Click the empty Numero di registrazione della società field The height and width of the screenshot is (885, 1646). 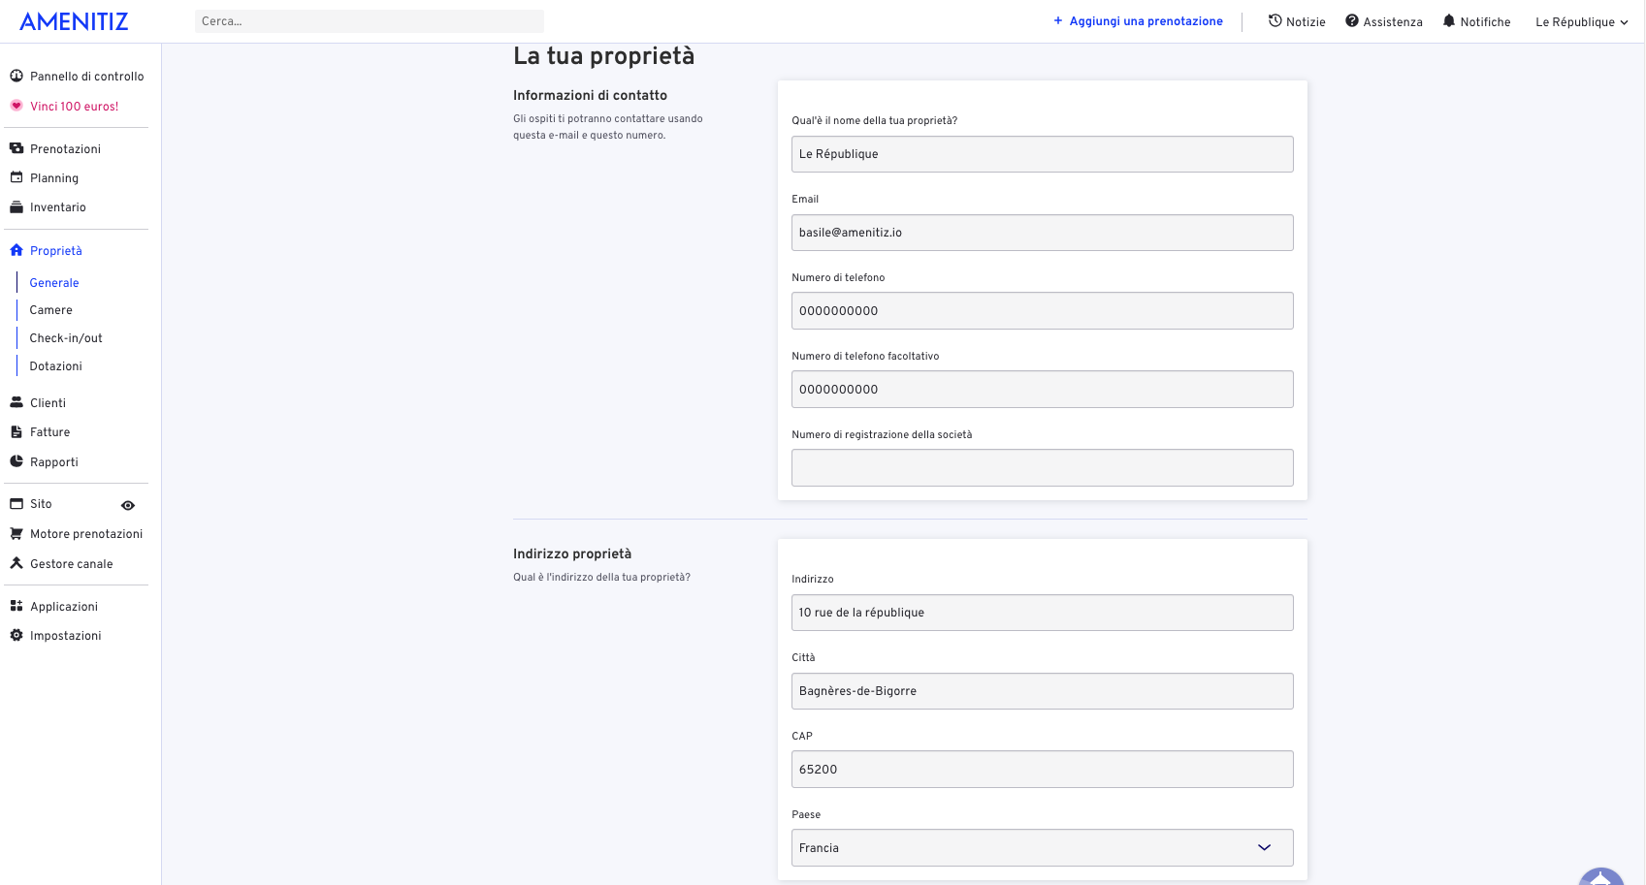[x=1043, y=467]
